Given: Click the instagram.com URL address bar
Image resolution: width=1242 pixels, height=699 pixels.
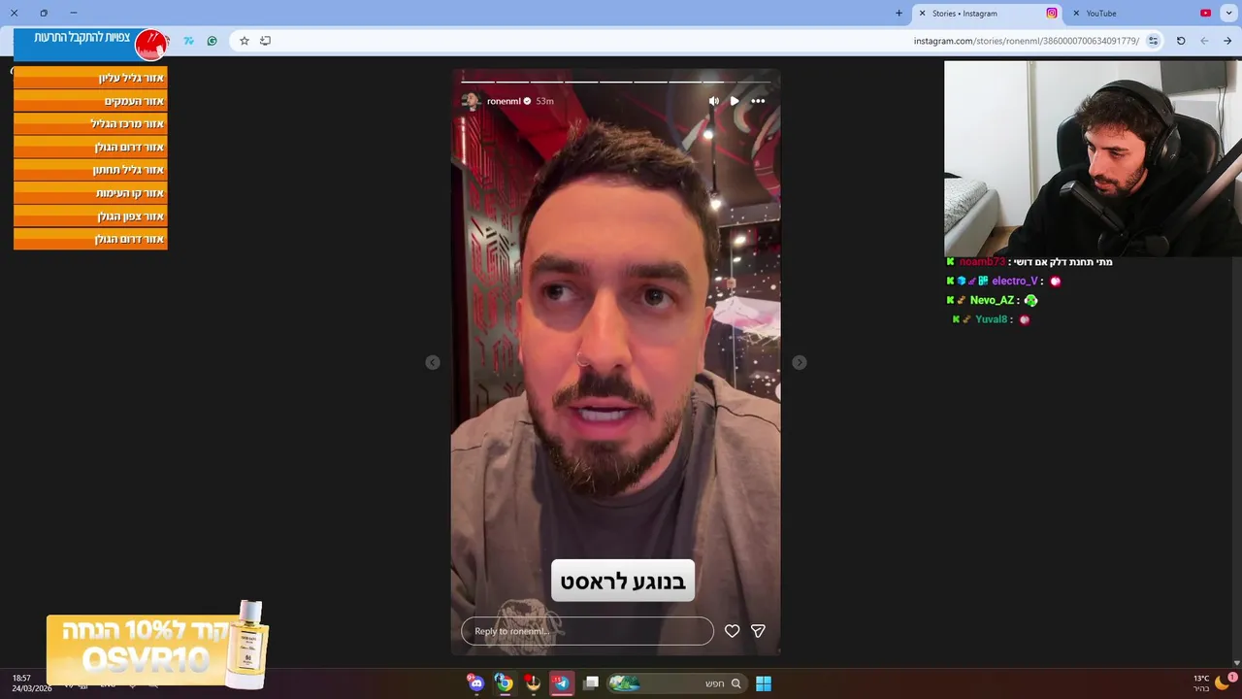Looking at the screenshot, I should tap(1027, 41).
